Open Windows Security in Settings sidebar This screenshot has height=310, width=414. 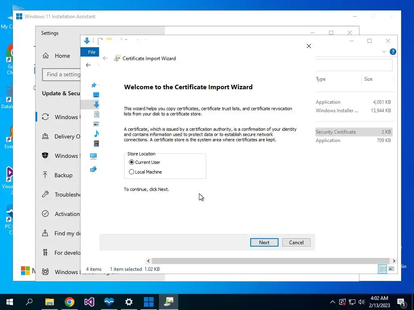click(x=61, y=155)
